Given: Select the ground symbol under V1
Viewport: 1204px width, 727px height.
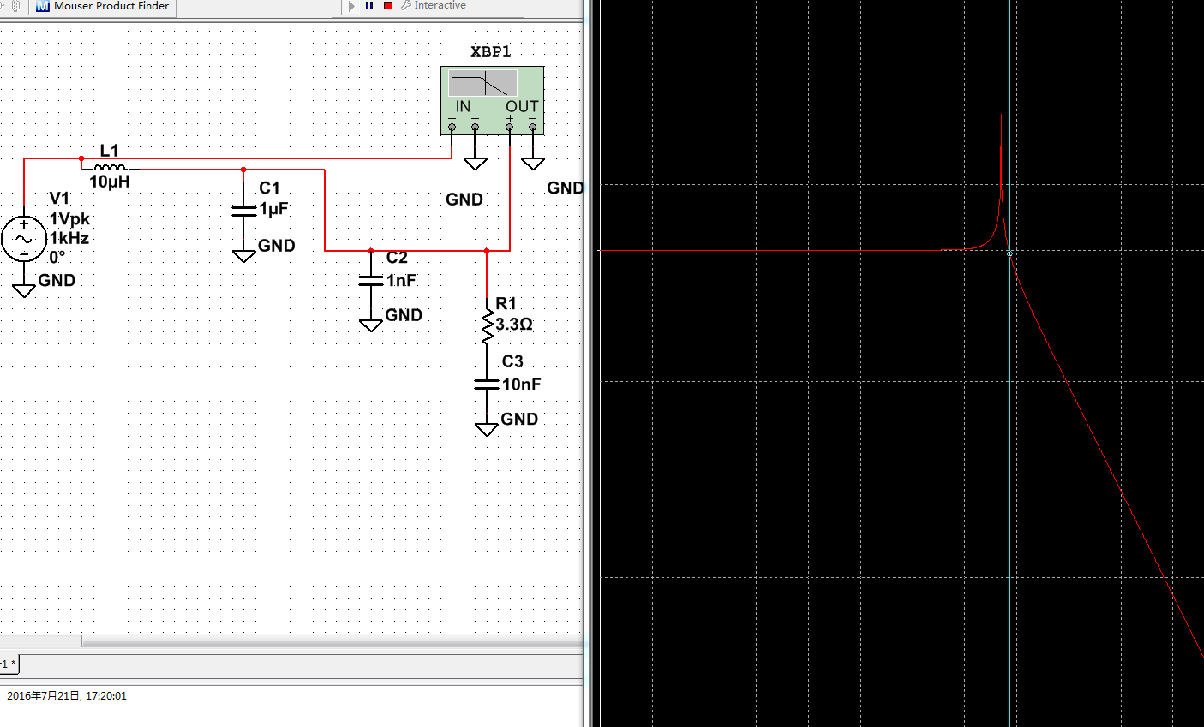Looking at the screenshot, I should (24, 290).
